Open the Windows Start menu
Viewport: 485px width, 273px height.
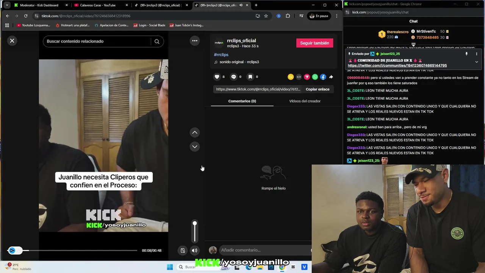click(x=169, y=267)
